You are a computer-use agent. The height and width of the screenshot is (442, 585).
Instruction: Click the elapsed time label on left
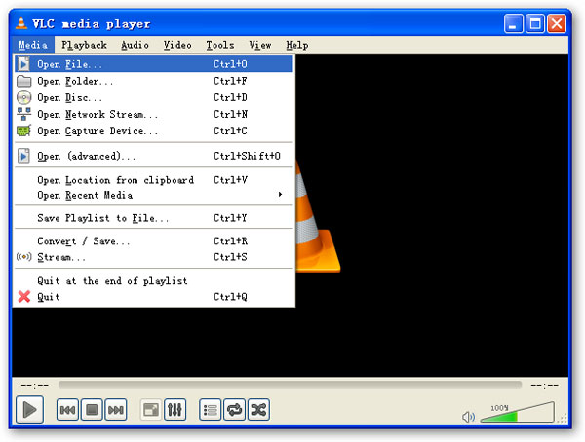click(35, 385)
